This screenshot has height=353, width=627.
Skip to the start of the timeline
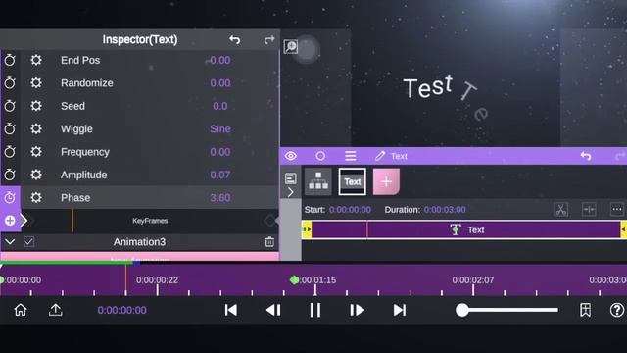pos(231,310)
